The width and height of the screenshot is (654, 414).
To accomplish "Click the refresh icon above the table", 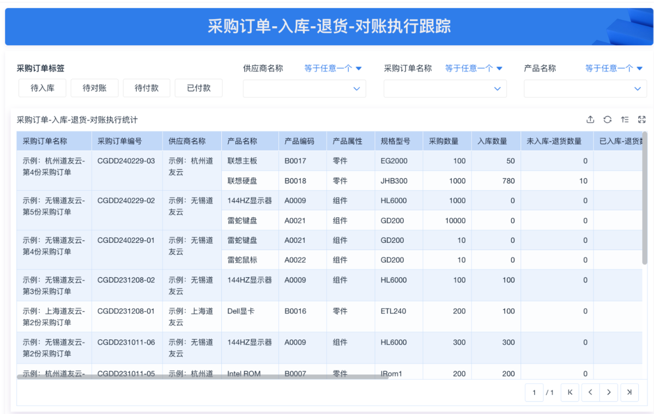I will [x=607, y=119].
